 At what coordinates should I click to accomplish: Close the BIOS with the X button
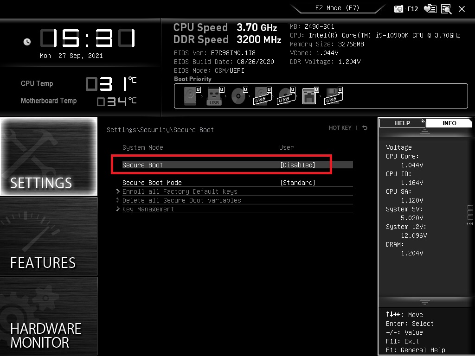(x=462, y=9)
